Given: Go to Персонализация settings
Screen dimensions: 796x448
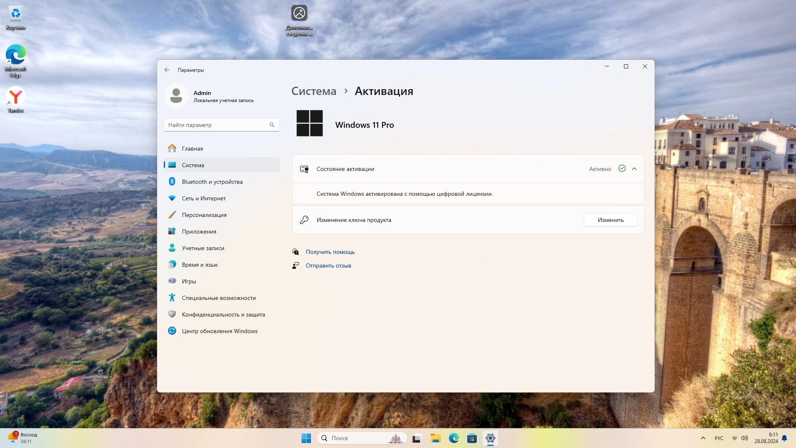Looking at the screenshot, I should click(x=204, y=215).
